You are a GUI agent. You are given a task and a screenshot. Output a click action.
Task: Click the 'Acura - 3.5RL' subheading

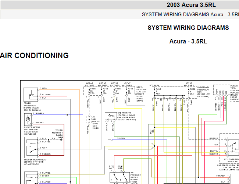pos(188,41)
